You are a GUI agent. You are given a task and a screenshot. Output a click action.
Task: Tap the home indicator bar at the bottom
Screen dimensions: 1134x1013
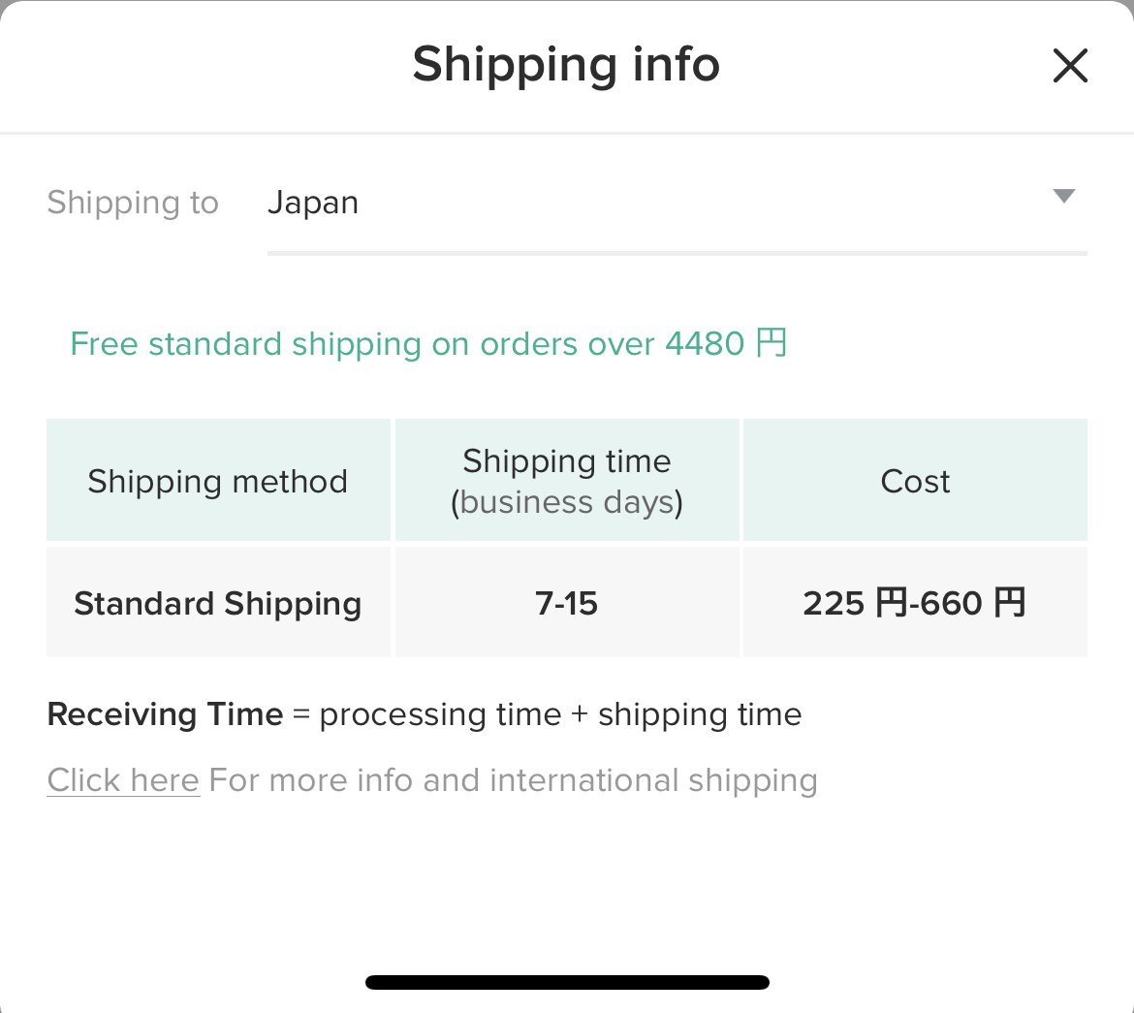(566, 981)
